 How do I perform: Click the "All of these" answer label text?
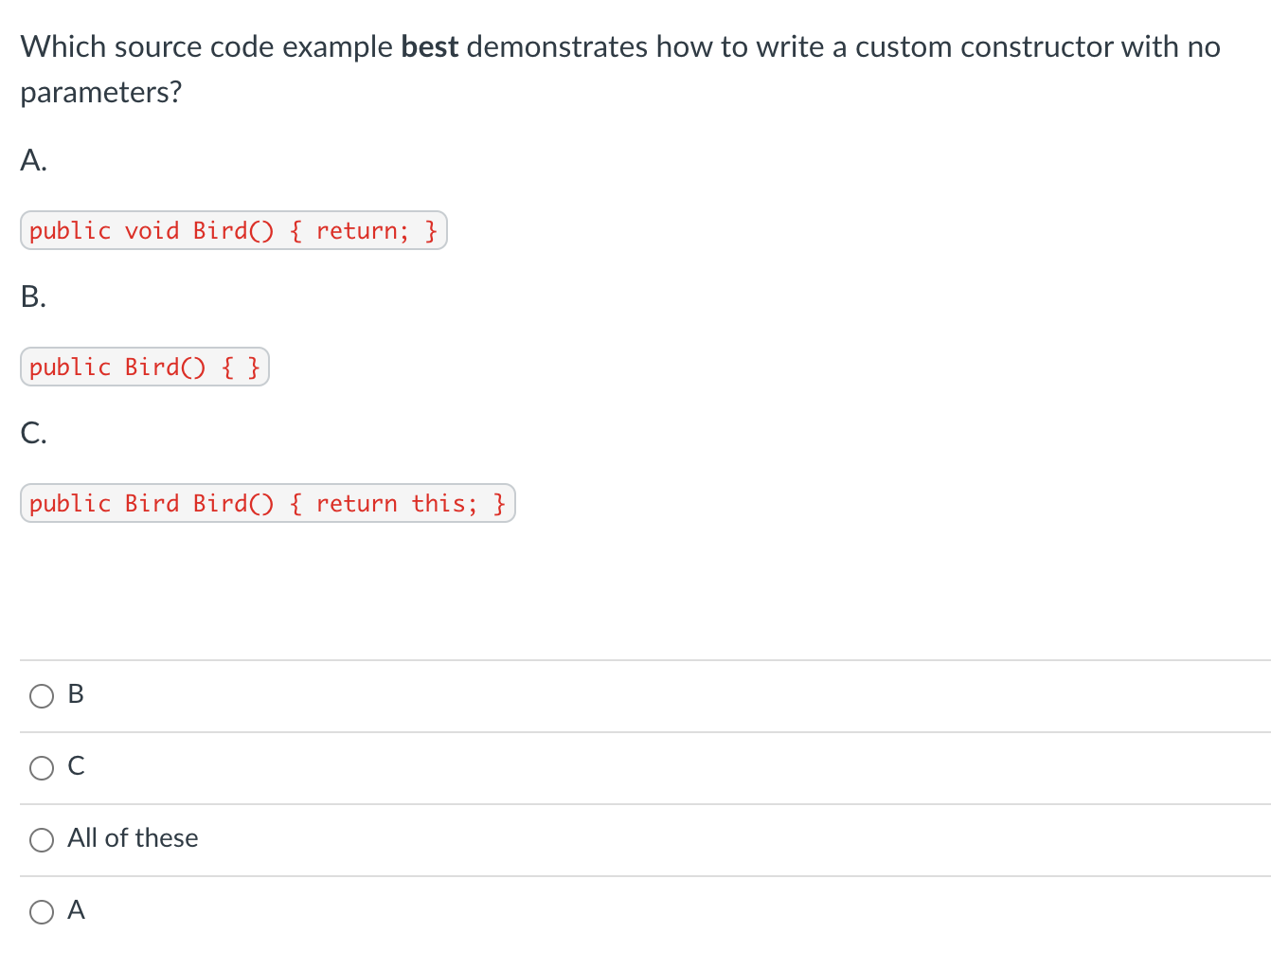[133, 838]
